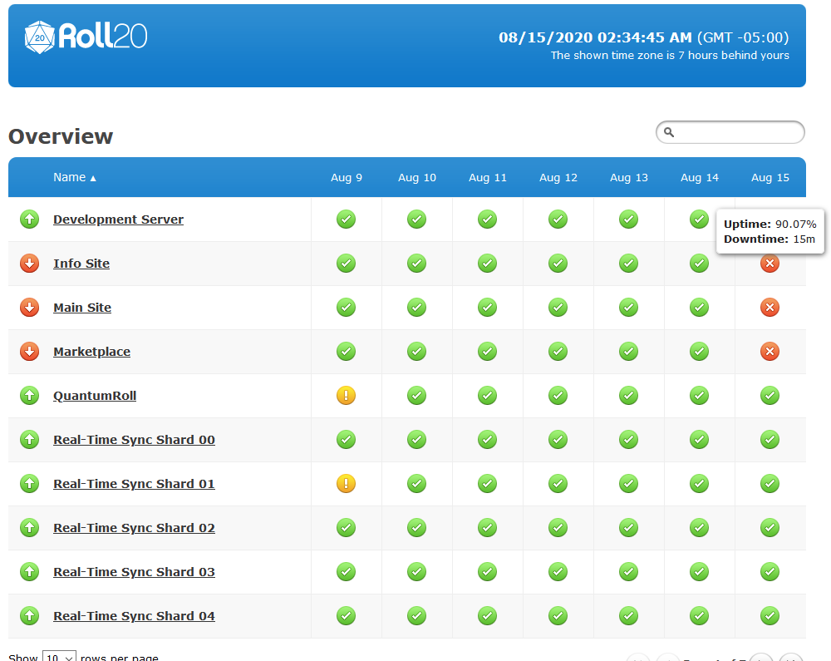Open the Marketplace link
The width and height of the screenshot is (831, 661).
pyautogui.click(x=91, y=352)
